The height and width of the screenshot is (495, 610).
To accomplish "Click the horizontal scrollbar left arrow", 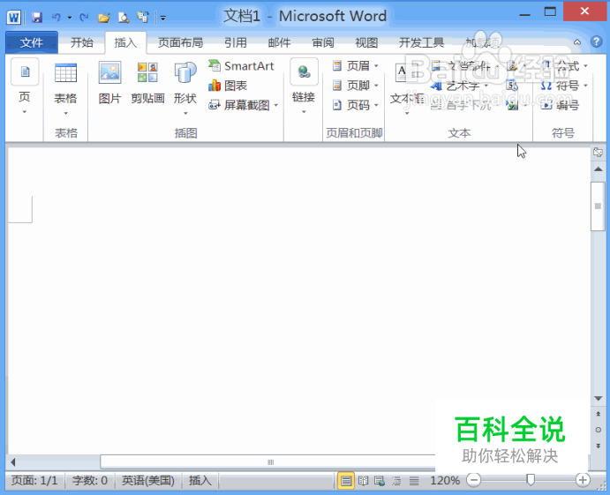I will pyautogui.click(x=13, y=462).
